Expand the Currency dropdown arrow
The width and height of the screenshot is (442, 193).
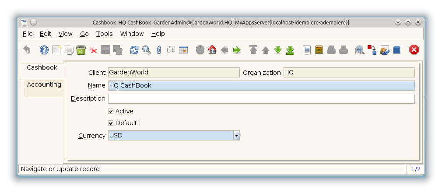[x=236, y=136]
